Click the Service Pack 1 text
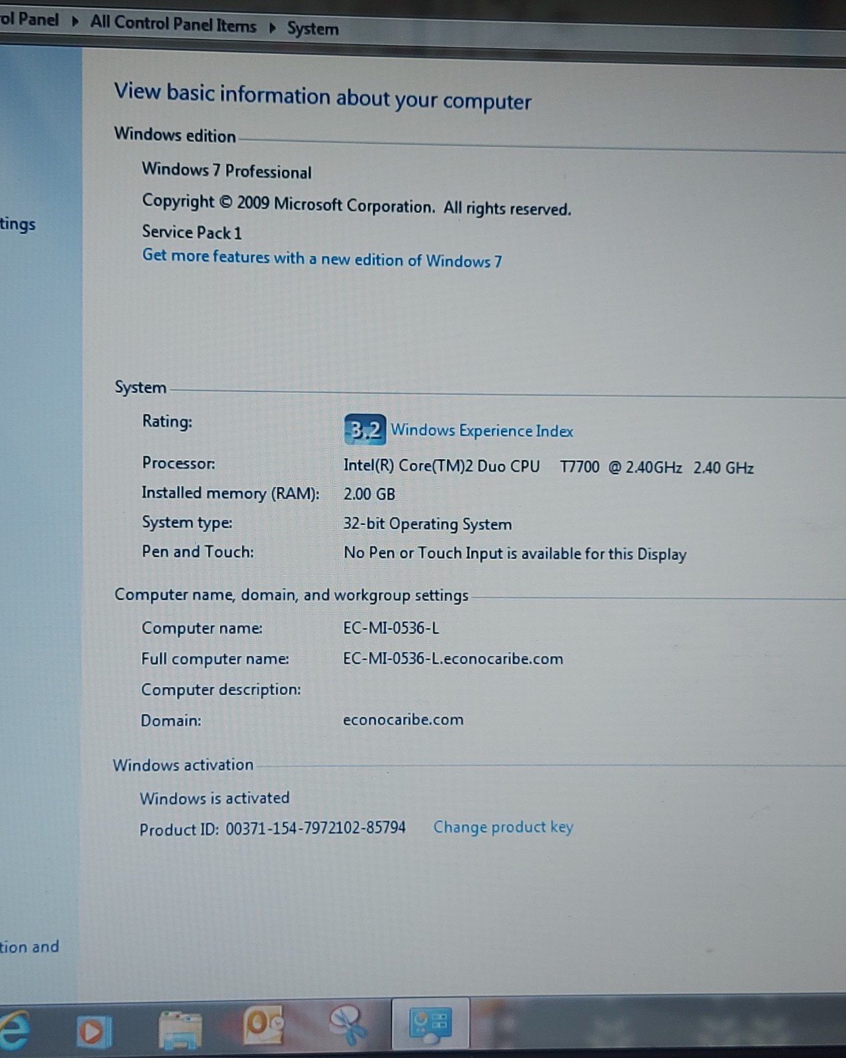 [x=192, y=232]
